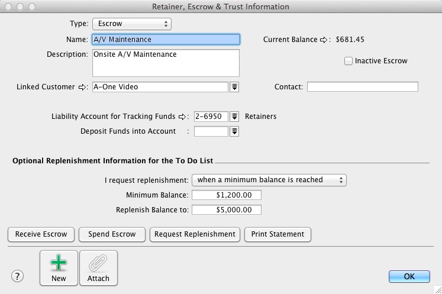Confirm with the OK button
This screenshot has height=294, width=442.
(x=409, y=276)
